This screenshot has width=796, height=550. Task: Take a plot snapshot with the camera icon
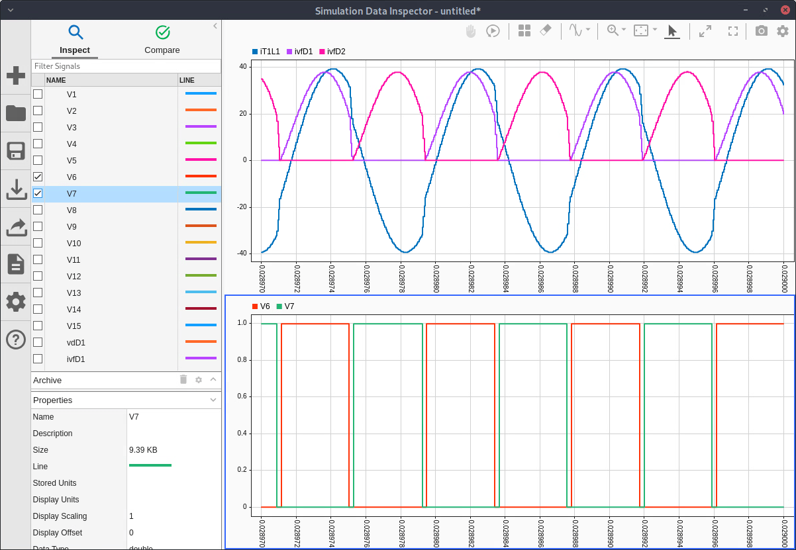click(762, 31)
